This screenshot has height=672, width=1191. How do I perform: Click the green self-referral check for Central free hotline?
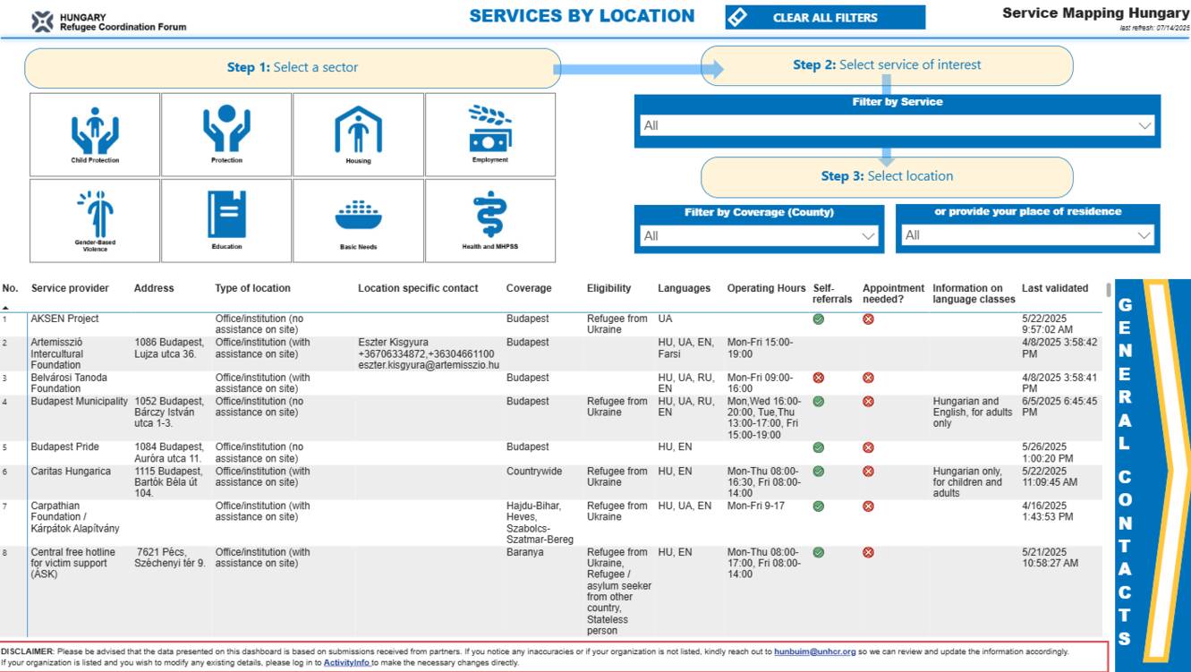coord(819,552)
